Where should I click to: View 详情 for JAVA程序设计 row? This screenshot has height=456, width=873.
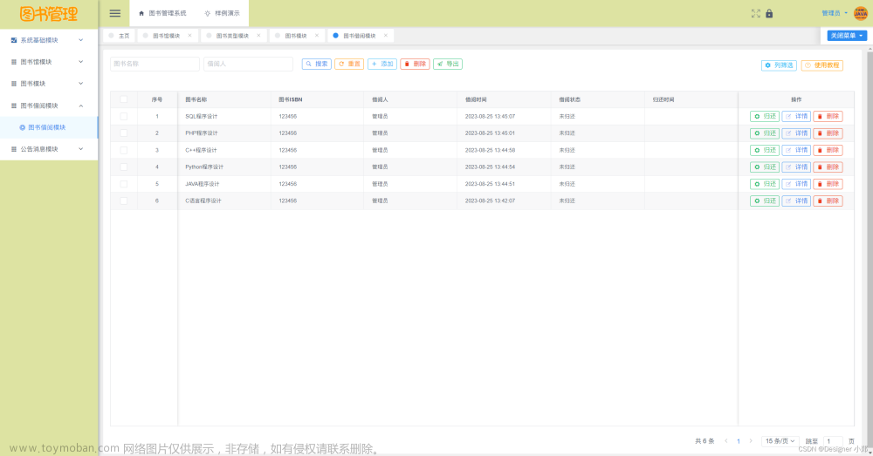[796, 184]
